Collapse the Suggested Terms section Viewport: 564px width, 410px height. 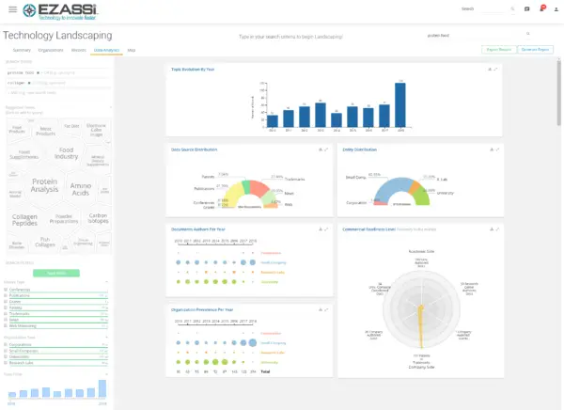tap(110, 107)
